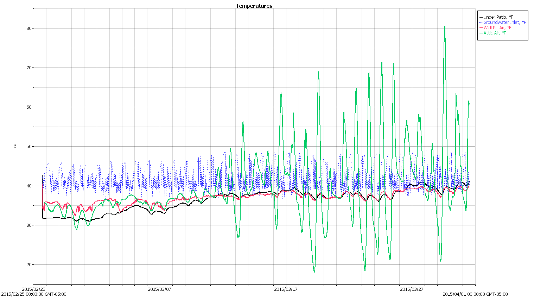This screenshot has height=301, width=534.
Task: Click the "Temperatures" chart title
Action: click(x=254, y=6)
